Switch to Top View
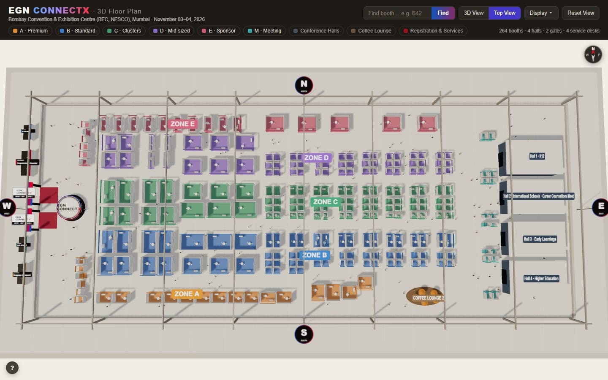 tap(505, 13)
